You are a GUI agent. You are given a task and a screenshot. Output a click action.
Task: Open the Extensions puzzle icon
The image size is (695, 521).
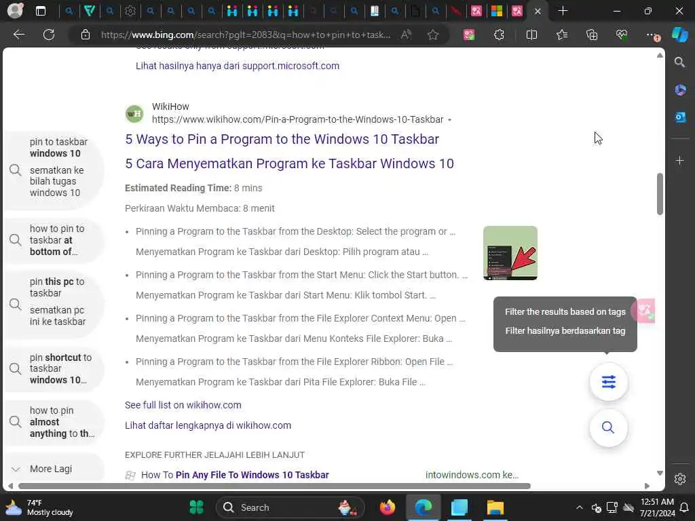click(x=499, y=35)
